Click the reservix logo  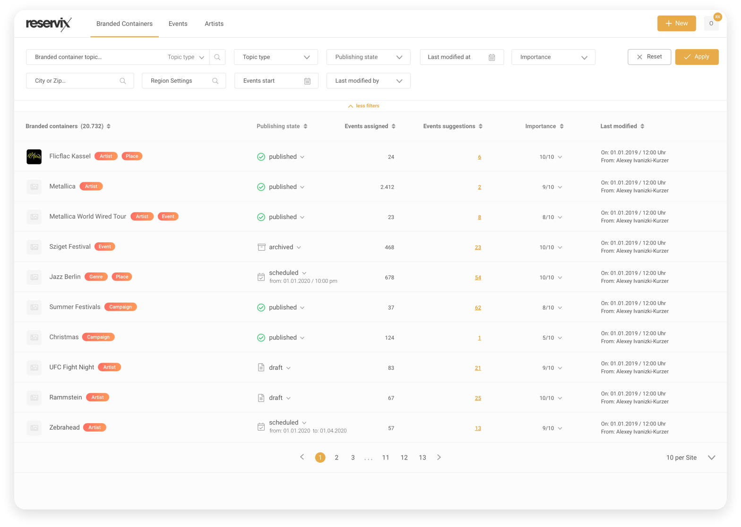pyautogui.click(x=49, y=24)
